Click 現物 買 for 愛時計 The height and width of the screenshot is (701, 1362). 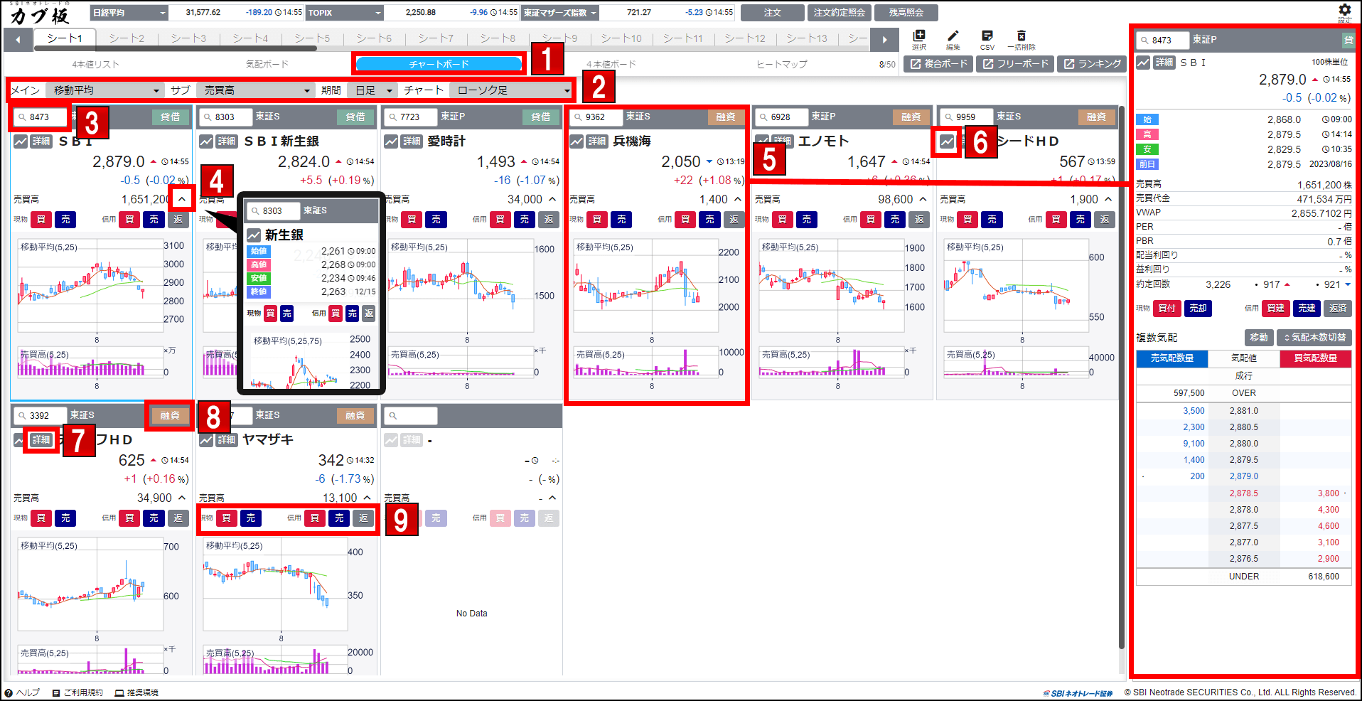(412, 220)
